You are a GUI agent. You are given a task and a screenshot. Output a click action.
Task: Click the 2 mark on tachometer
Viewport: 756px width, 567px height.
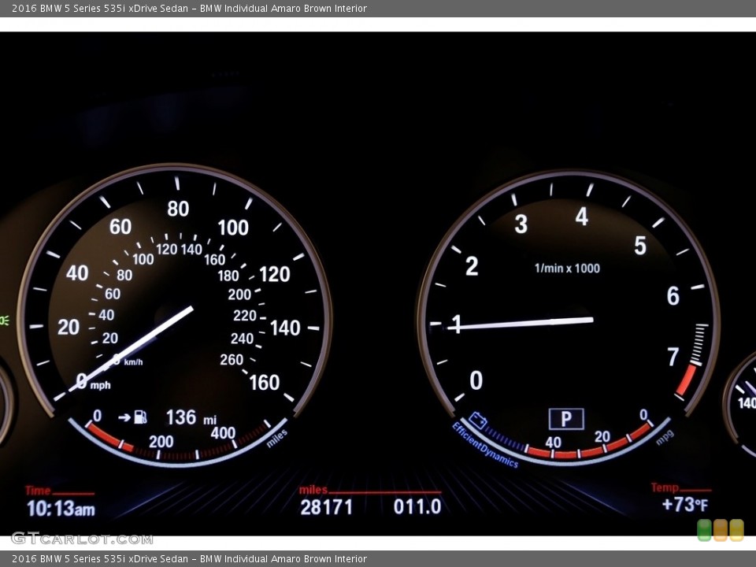(472, 266)
